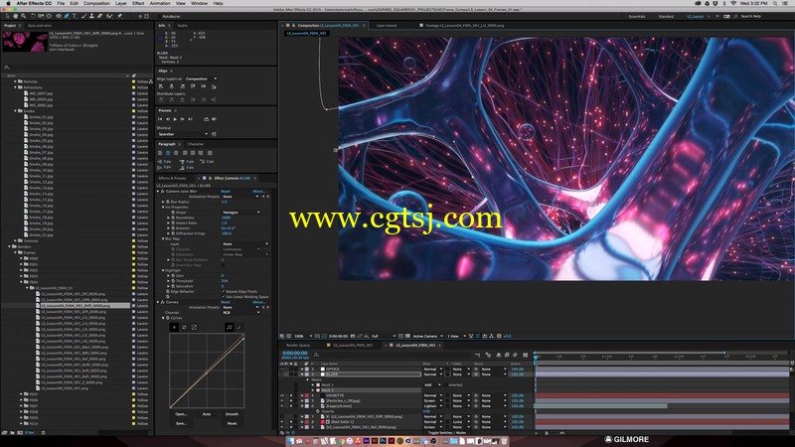Click Reset link for Camera Lens Blur
The width and height of the screenshot is (795, 447).
coord(226,191)
